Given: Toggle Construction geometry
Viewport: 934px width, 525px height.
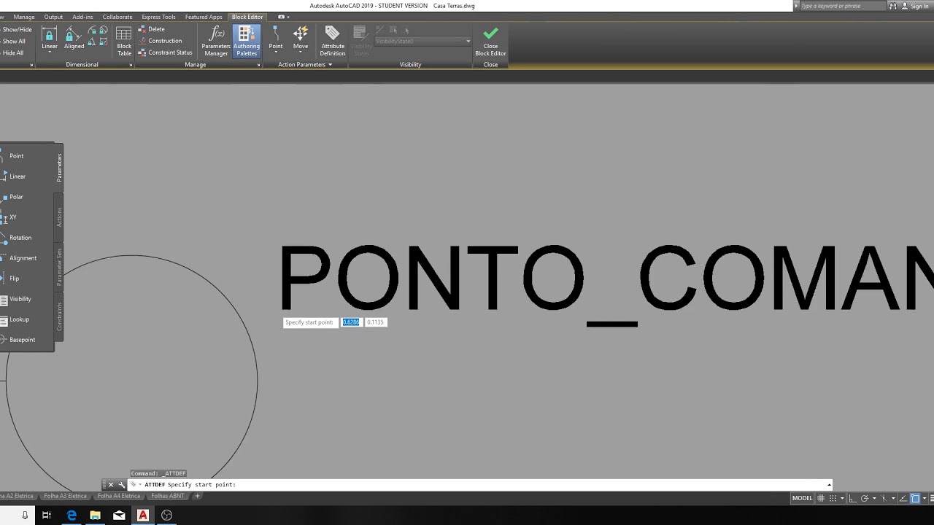Looking at the screenshot, I should click(x=161, y=41).
